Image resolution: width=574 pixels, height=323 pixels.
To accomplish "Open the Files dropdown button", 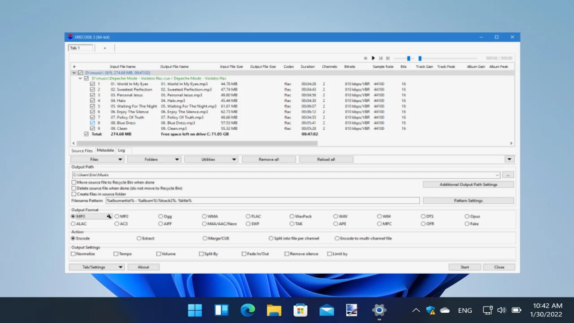I will [x=97, y=159].
